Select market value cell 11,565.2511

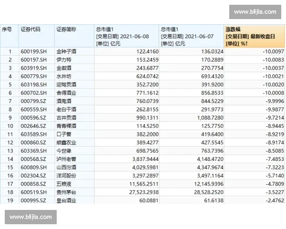coord(144,184)
